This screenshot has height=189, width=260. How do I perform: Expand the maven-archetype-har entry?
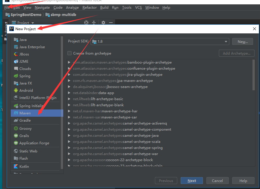click(x=69, y=111)
